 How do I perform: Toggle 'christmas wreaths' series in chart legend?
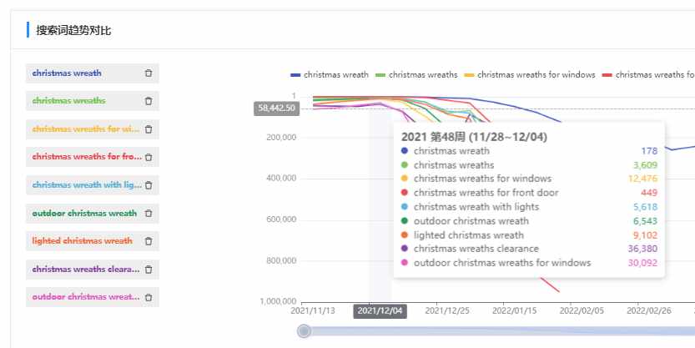point(416,75)
